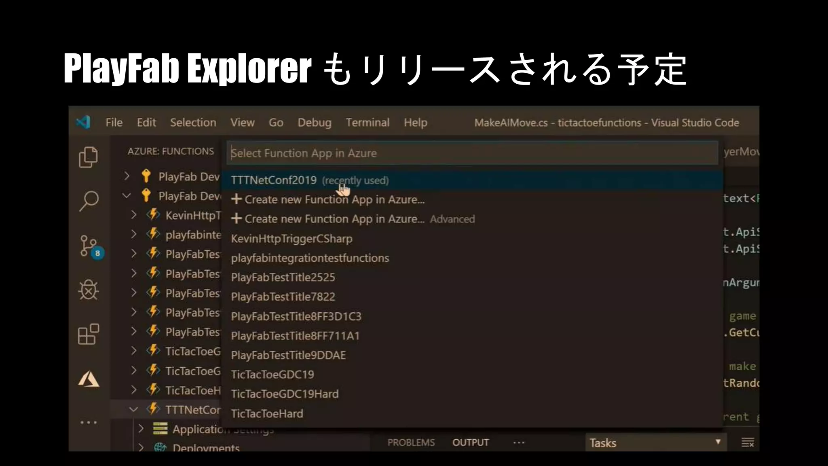Focus the Select Function App in Azure input
The image size is (828, 466).
[472, 153]
